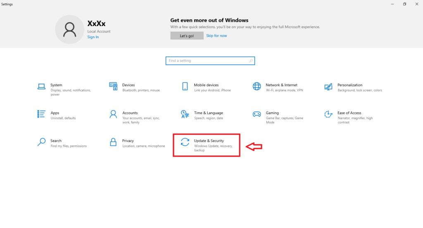Minimize the Settings window
The height and width of the screenshot is (228, 423).
392,4
